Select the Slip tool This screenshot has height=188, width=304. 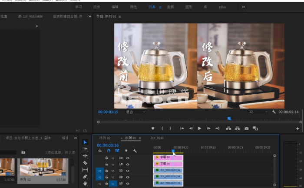click(85, 170)
